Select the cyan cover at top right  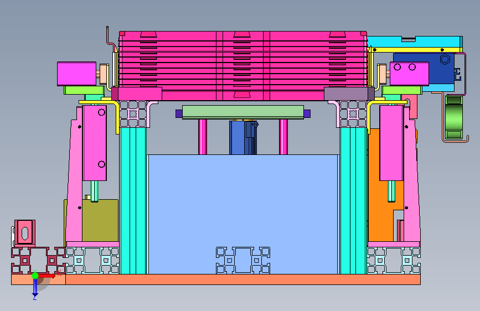pyautogui.click(x=415, y=42)
